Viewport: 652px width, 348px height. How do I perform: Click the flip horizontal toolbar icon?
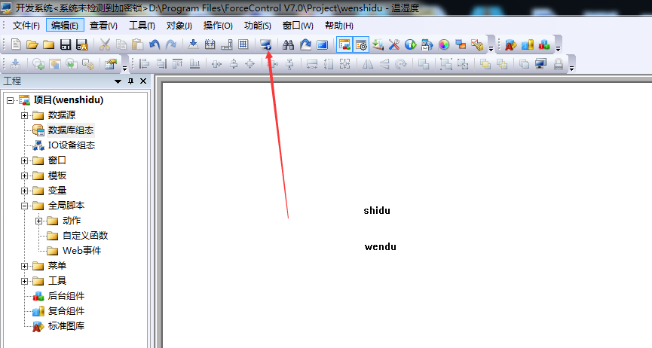tap(368, 63)
